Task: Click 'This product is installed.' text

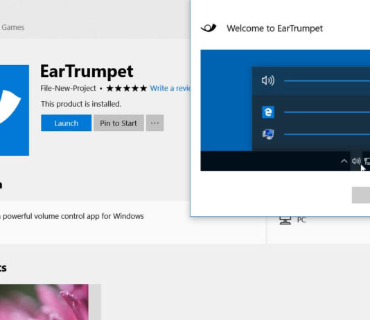Action: pyautogui.click(x=81, y=104)
